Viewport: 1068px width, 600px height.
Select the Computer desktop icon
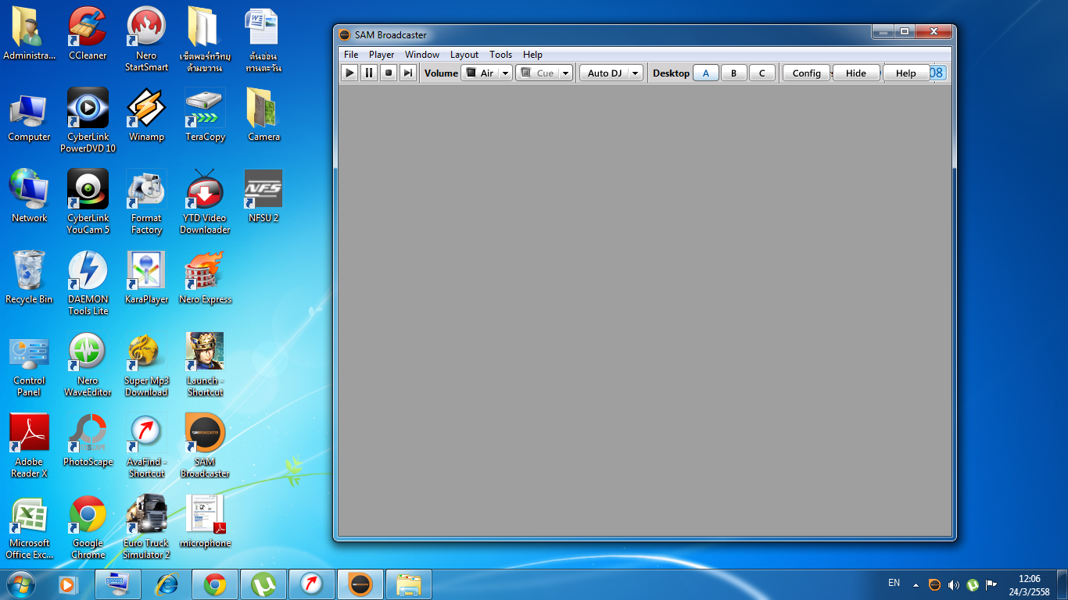click(30, 116)
